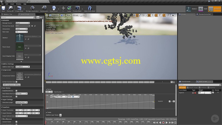Click the Preview Mesh icon
Viewport: 222px width, 125px height.
77,9
